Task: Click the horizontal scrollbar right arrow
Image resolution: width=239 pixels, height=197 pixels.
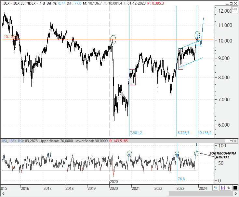Action: coord(236,194)
